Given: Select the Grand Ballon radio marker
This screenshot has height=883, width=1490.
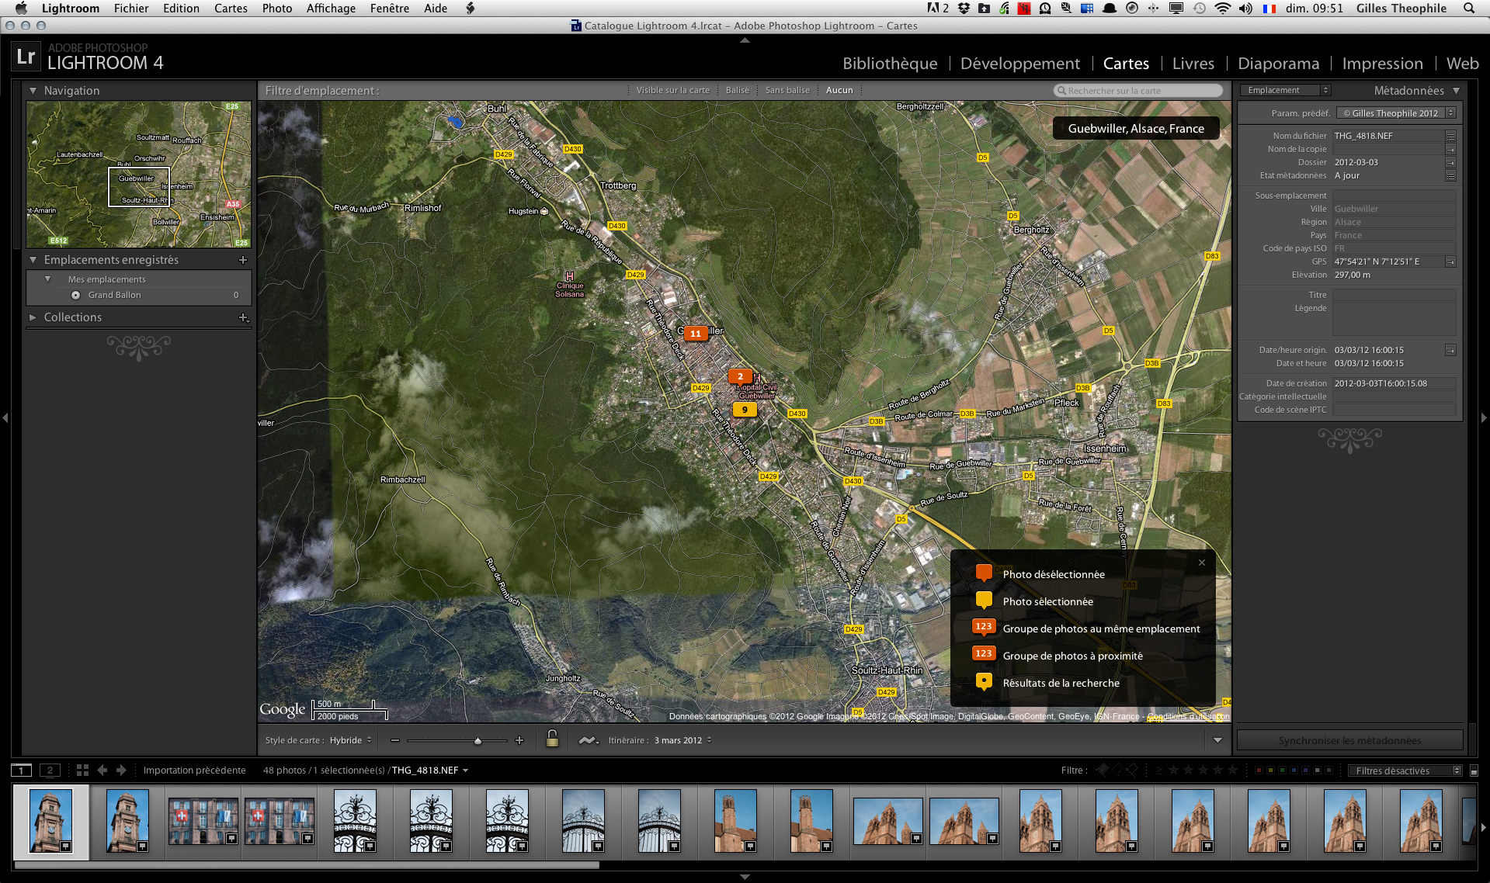Looking at the screenshot, I should (x=75, y=295).
